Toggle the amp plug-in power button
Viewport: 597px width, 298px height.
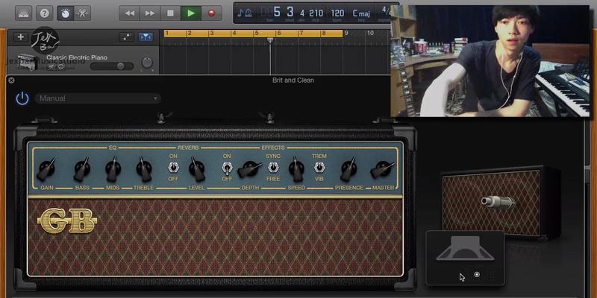22,99
